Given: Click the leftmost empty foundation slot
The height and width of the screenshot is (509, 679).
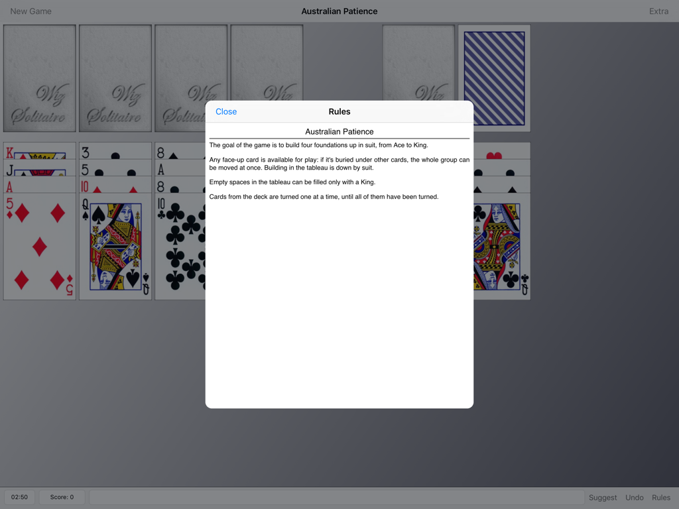Looking at the screenshot, I should (39, 78).
